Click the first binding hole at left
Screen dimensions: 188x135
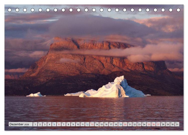click(10, 10)
